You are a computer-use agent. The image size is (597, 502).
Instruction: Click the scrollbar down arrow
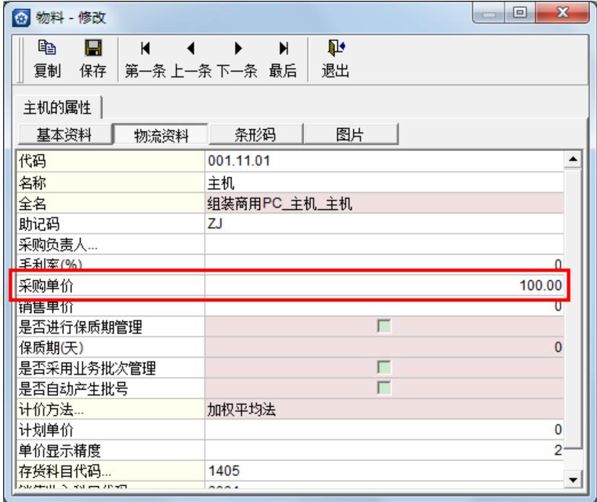coord(573,480)
